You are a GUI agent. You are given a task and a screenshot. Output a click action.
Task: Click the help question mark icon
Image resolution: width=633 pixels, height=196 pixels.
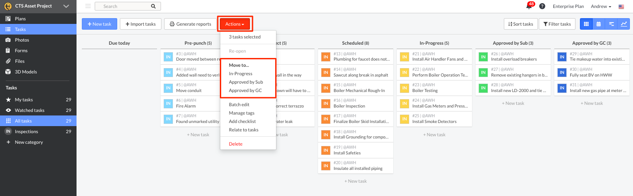pos(542,6)
